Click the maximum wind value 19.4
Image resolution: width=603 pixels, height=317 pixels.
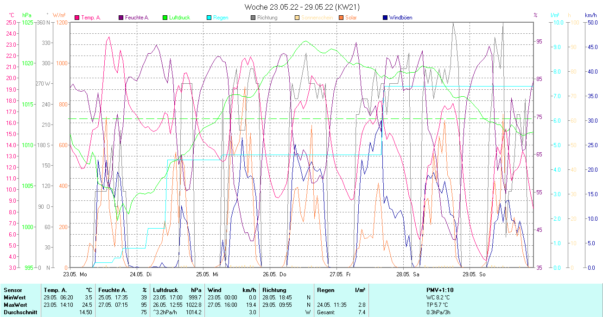click(x=251, y=305)
